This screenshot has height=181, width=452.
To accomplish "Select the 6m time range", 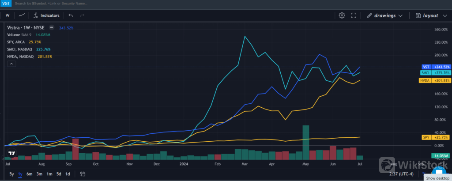I will tap(29, 174).
